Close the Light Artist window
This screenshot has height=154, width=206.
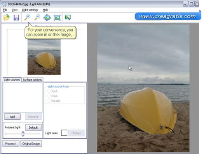click(197, 4)
